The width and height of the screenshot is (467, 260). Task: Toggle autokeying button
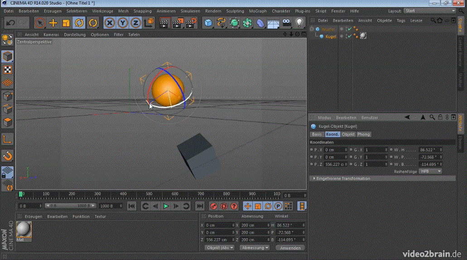point(224,206)
